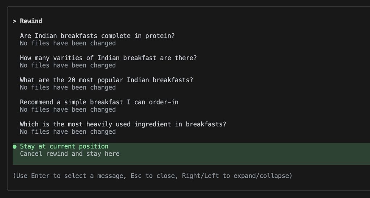370x198 pixels.
Task: Click 'No files have been changed' under ingredient question
Action: pos(68,132)
